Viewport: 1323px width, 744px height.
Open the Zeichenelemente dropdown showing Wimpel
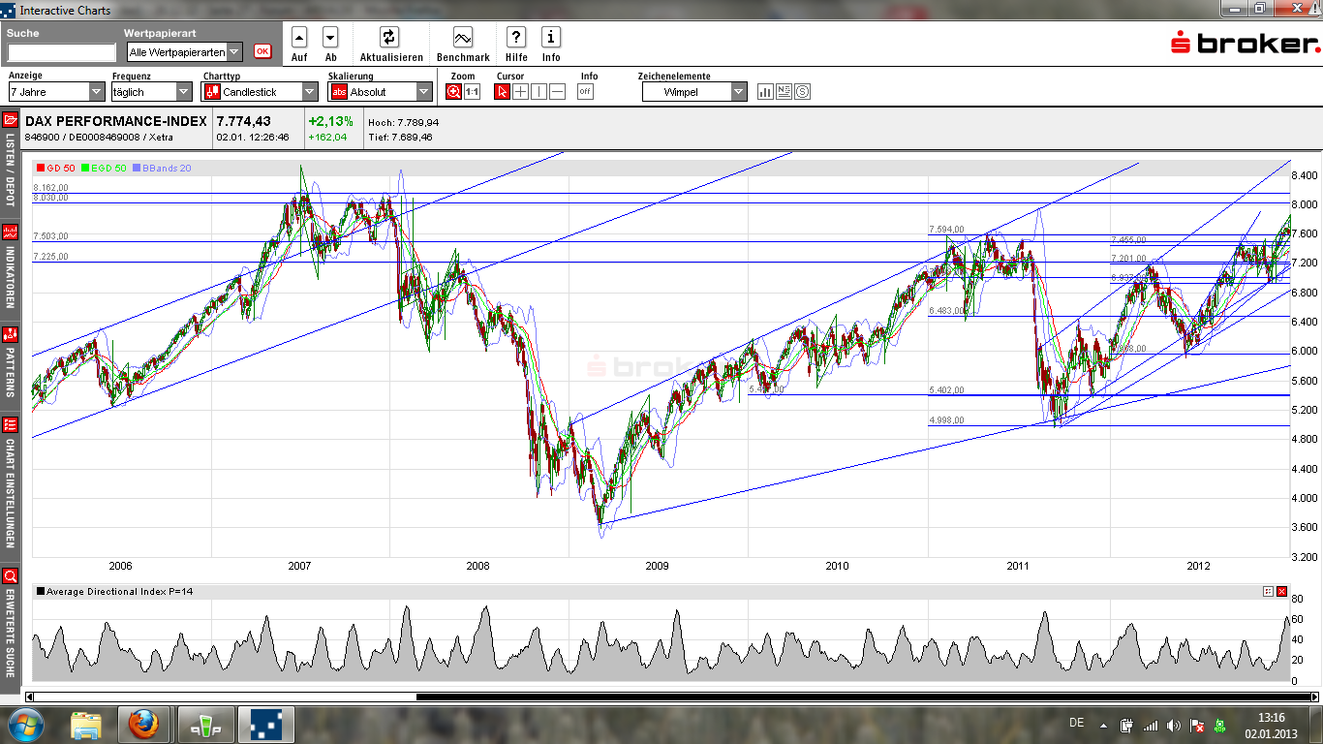pos(738,91)
